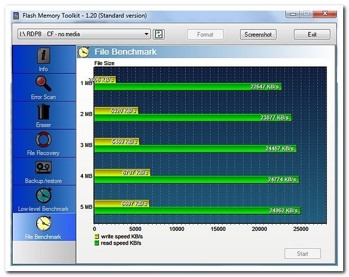Click the 'write speed KB/s' legend text
This screenshot has height=277, width=349.
tap(122, 237)
